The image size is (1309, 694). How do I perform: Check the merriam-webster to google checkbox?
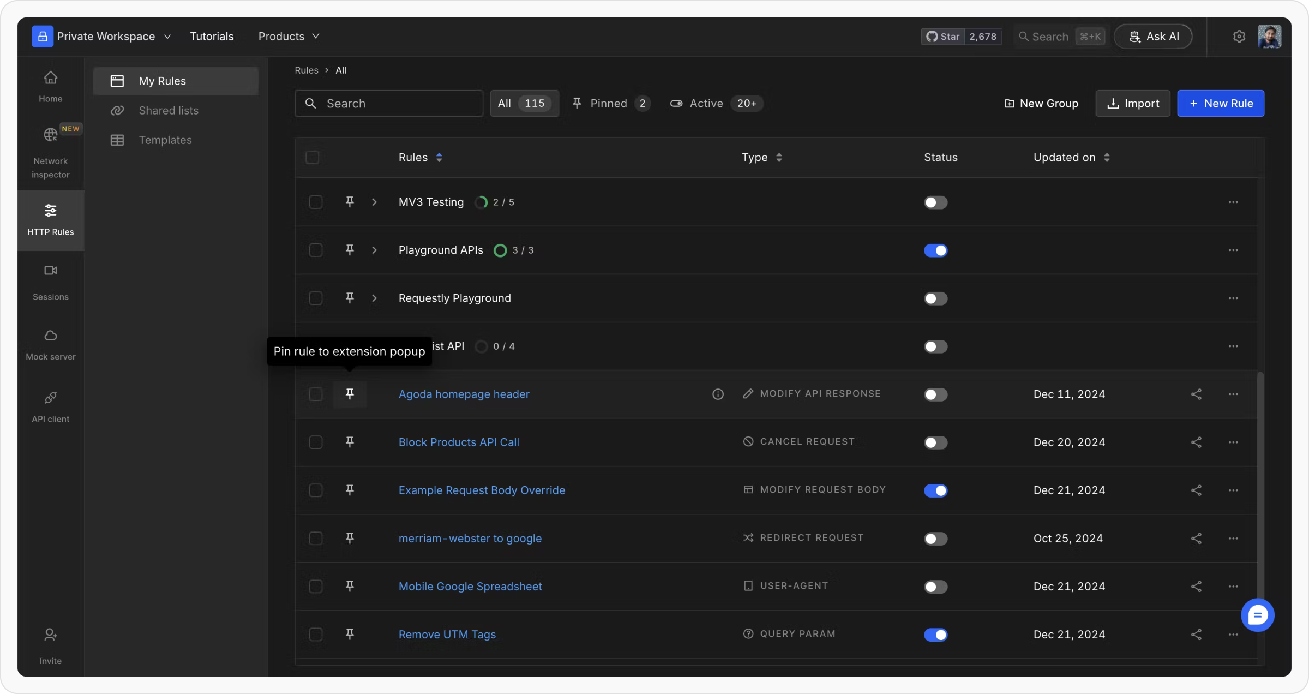click(315, 539)
